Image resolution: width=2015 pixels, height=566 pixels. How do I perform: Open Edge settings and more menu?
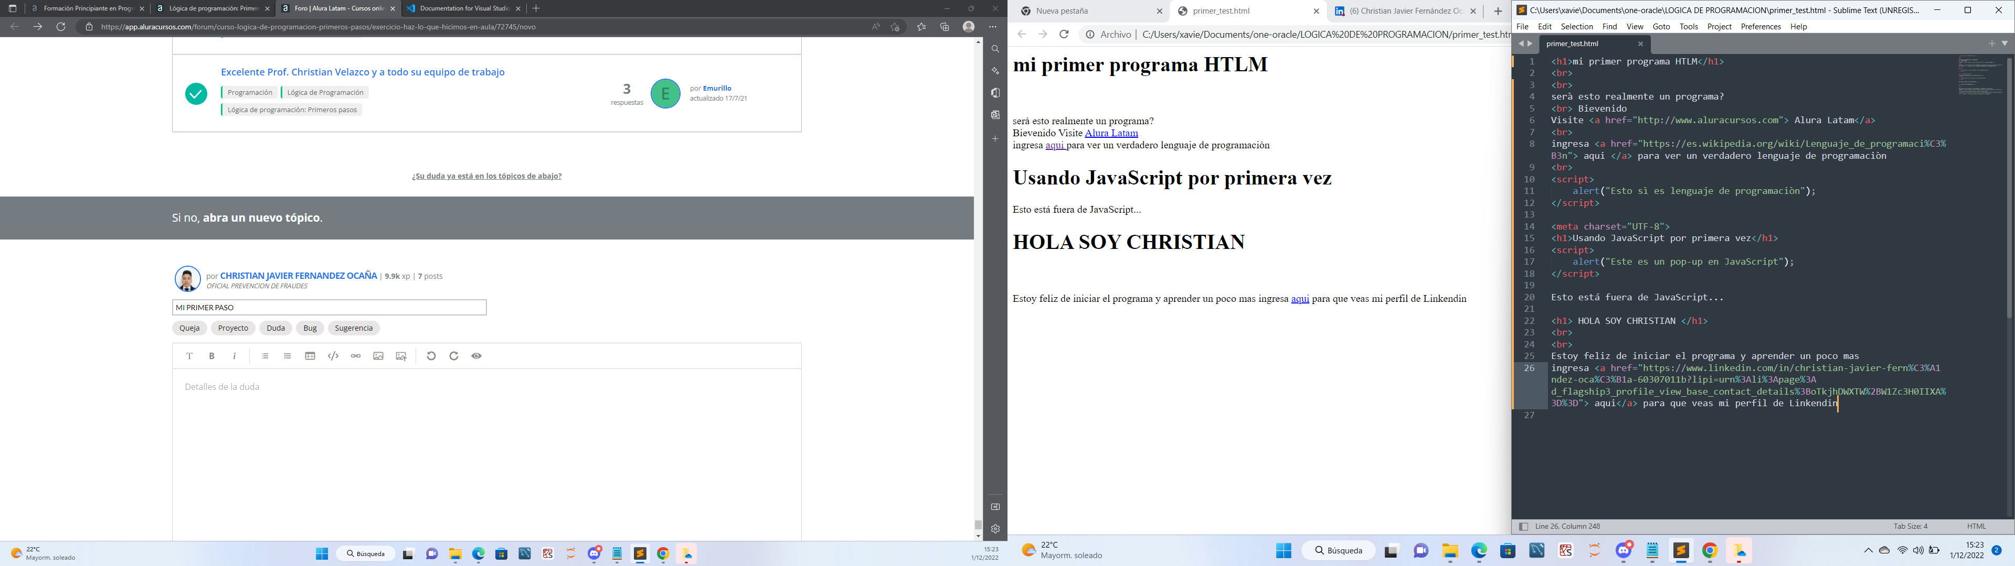[993, 27]
